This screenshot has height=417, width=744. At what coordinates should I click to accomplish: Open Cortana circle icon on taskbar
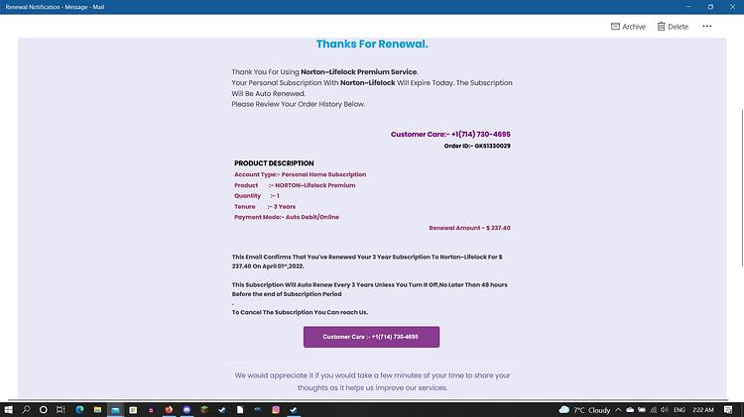coord(44,409)
